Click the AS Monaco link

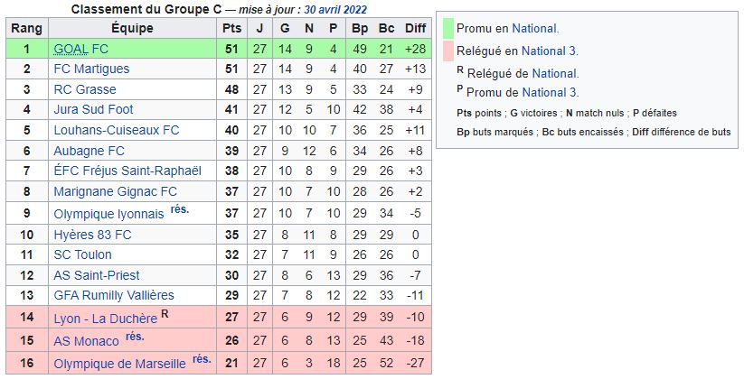pyautogui.click(x=87, y=342)
